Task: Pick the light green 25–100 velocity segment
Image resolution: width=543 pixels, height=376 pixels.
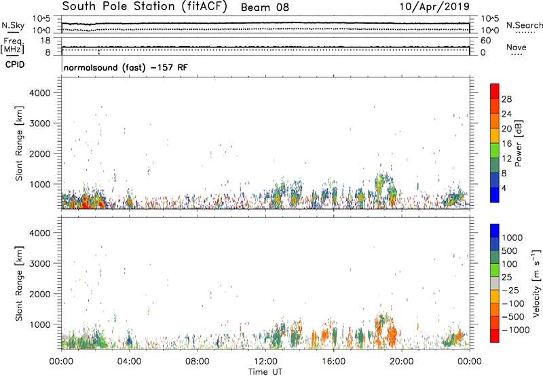Action: tap(495, 270)
